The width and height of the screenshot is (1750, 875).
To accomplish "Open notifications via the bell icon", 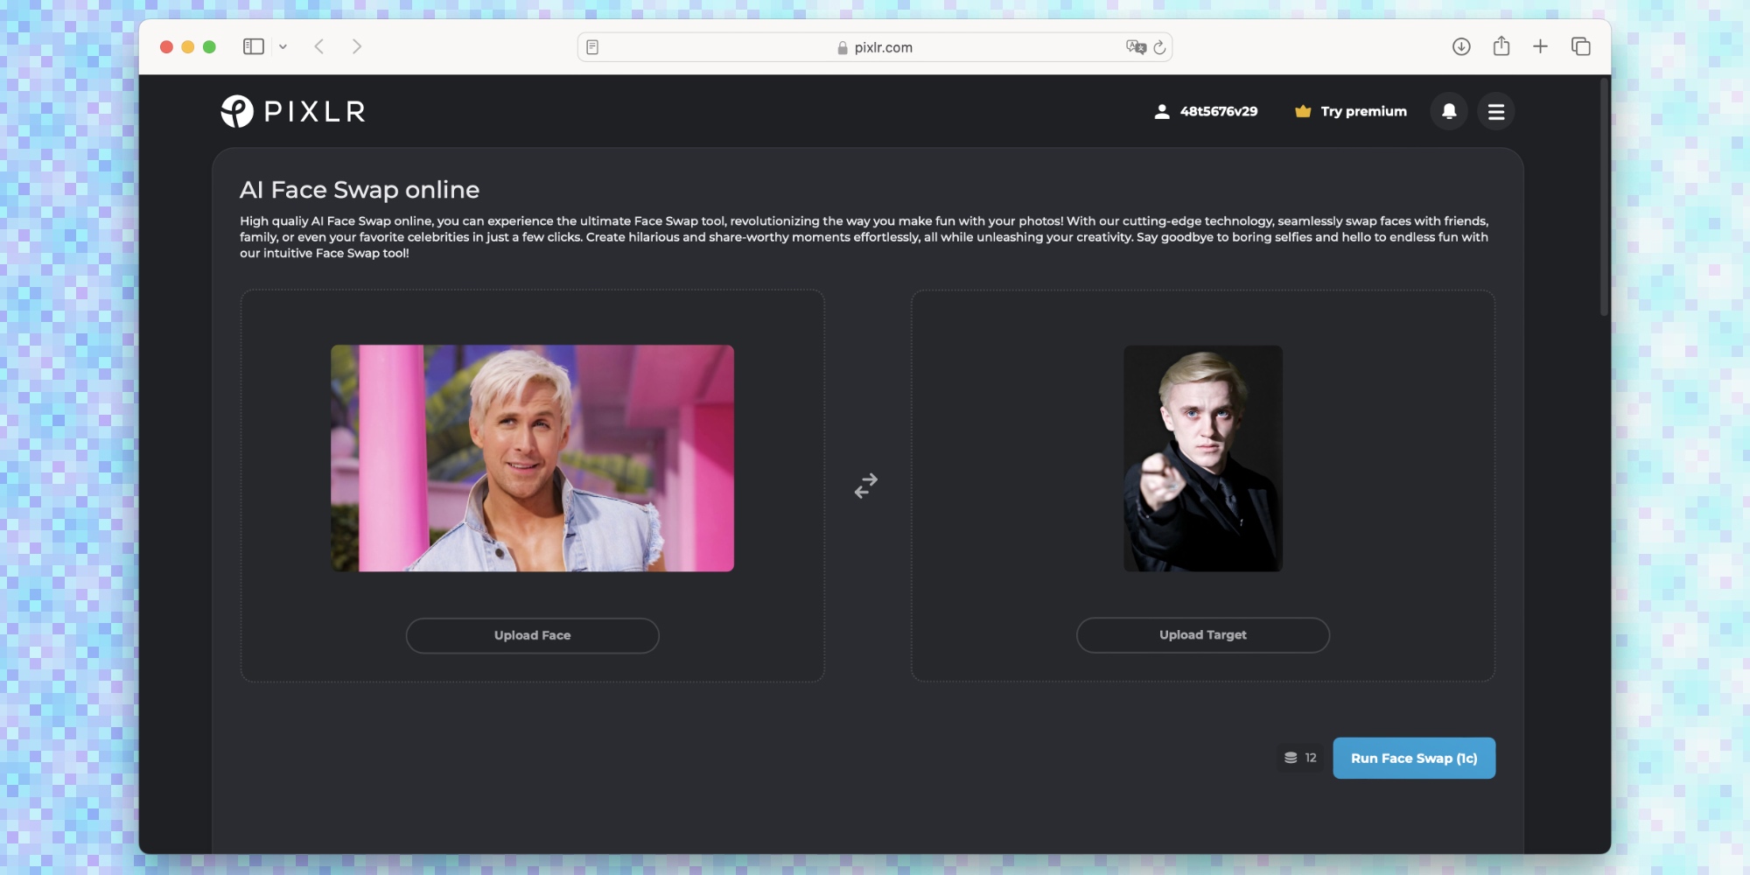I will (x=1448, y=111).
